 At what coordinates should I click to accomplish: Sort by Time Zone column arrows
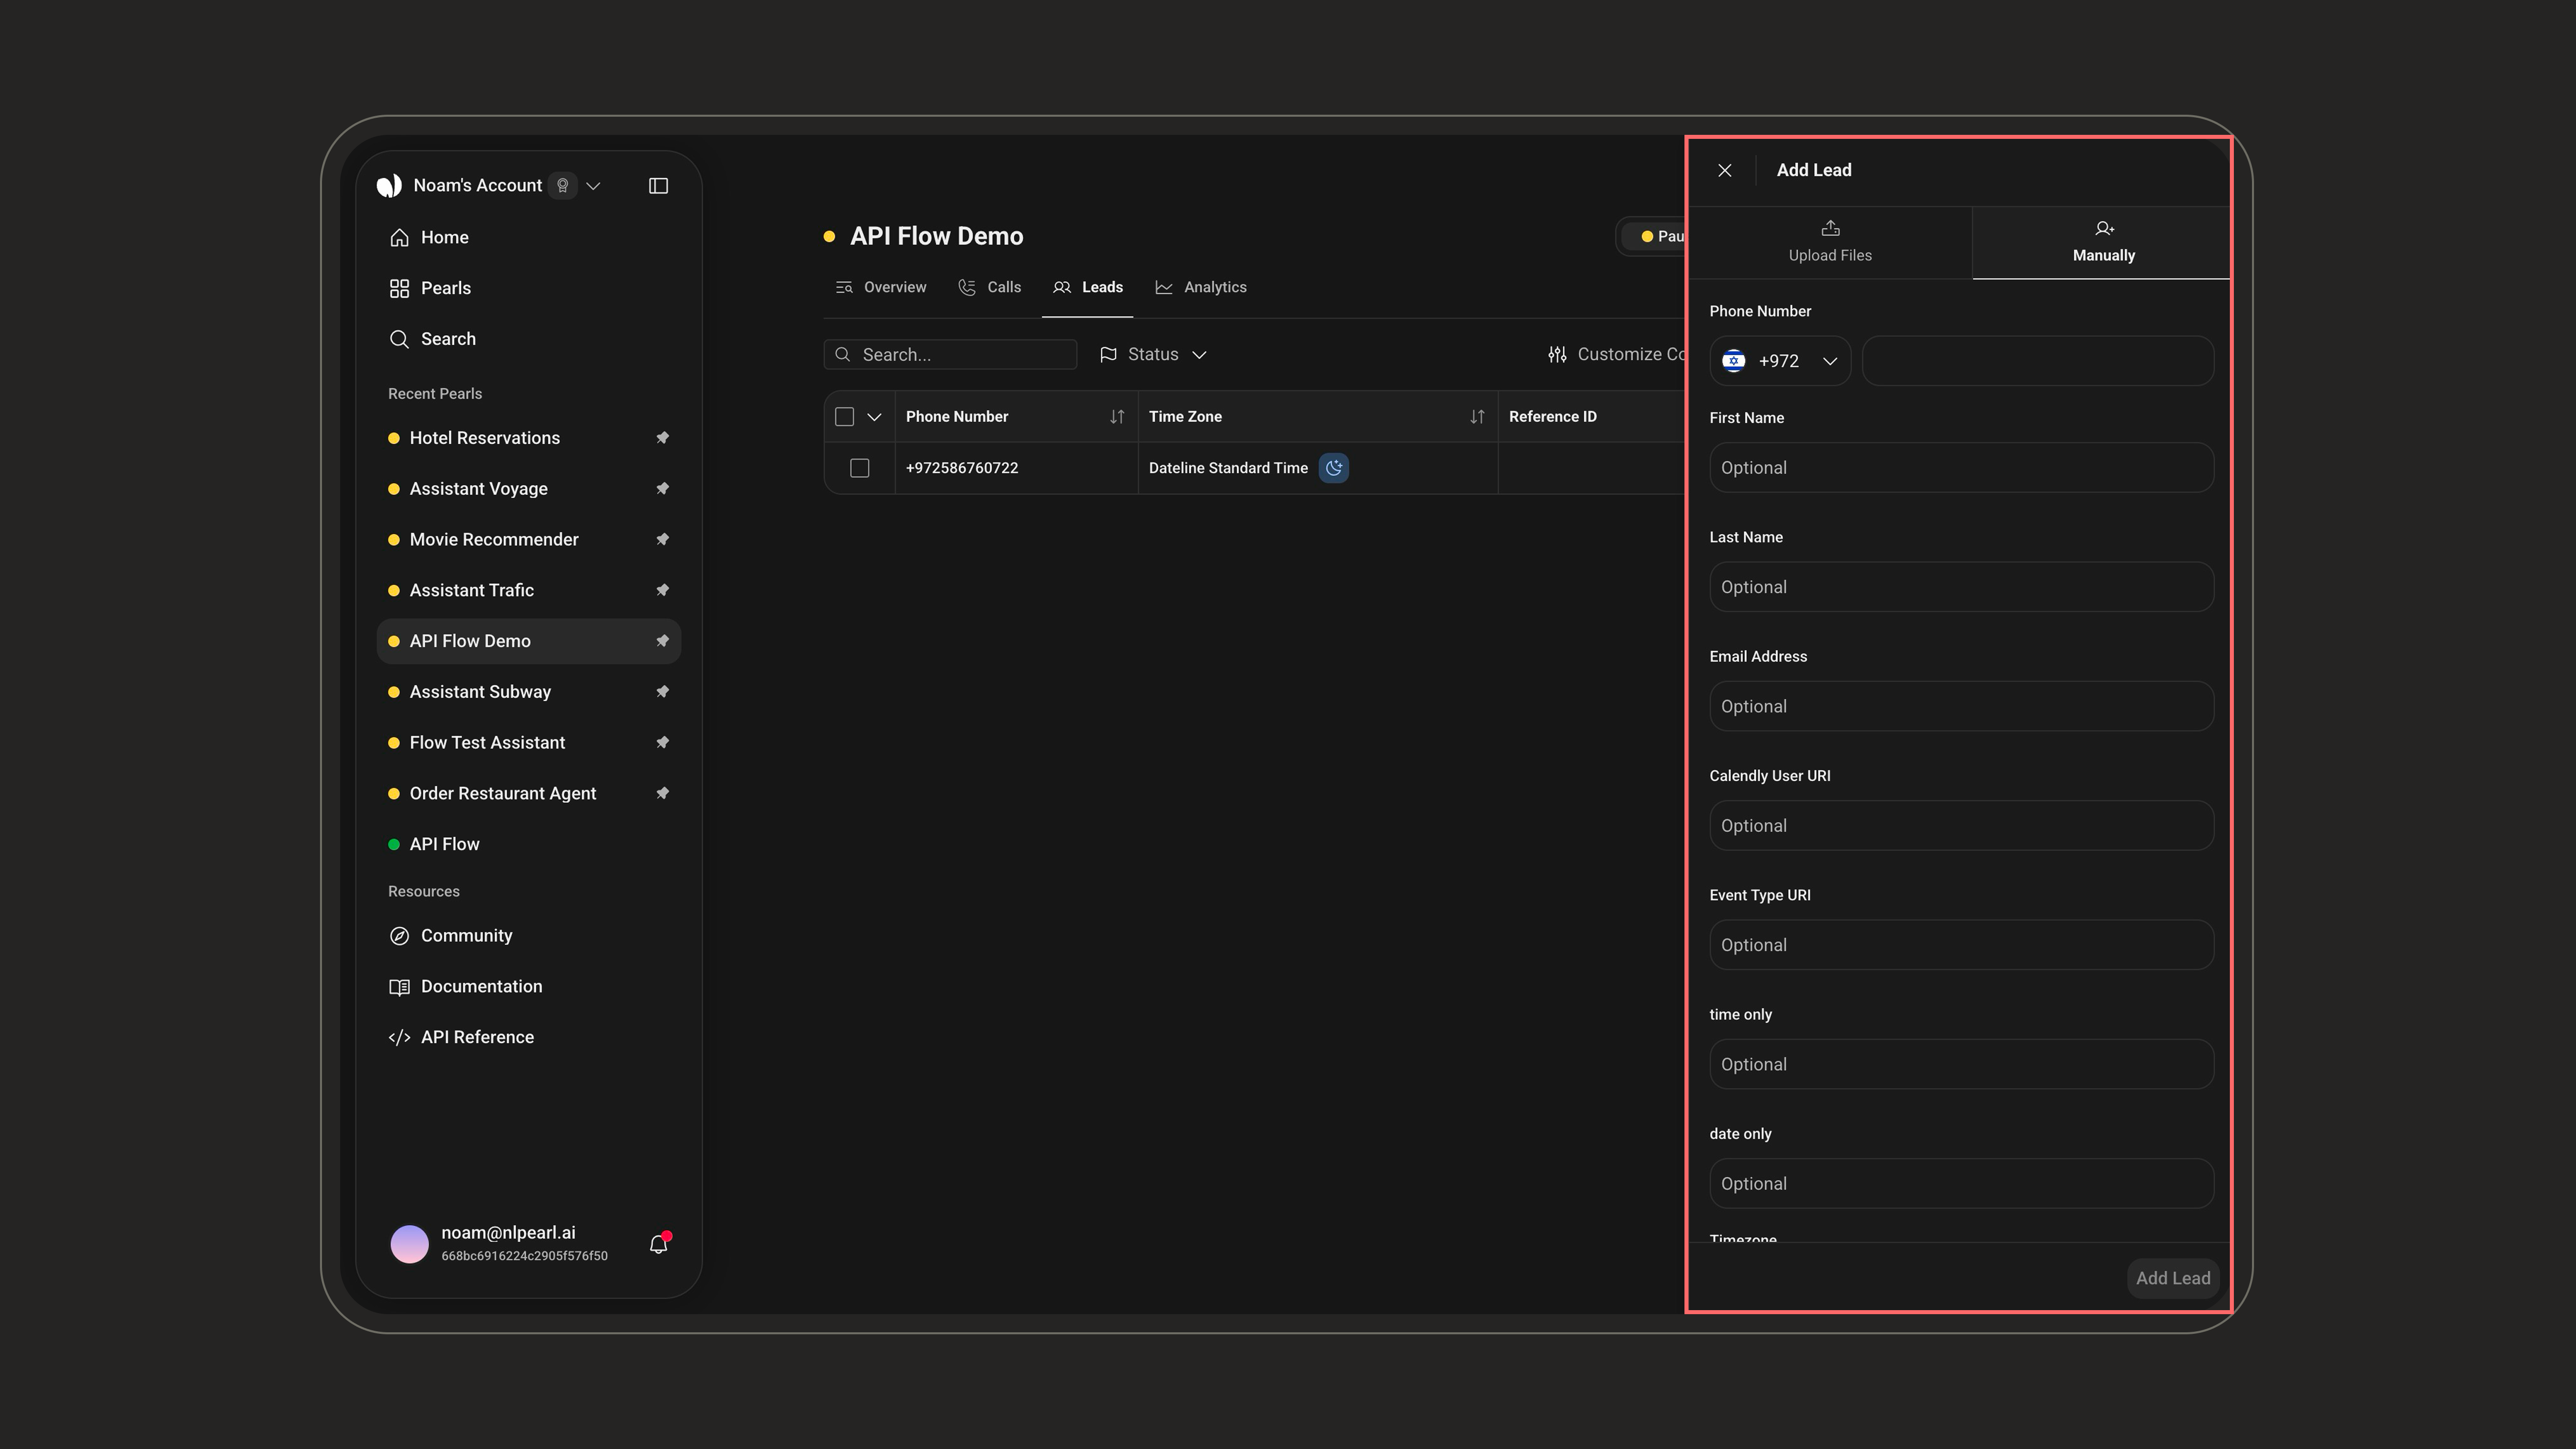[x=1477, y=417]
